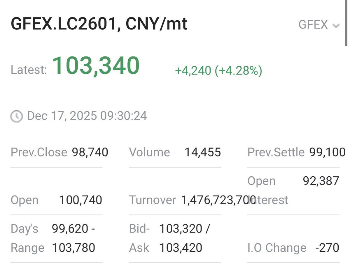Select the Ask price 103,420

(181, 248)
